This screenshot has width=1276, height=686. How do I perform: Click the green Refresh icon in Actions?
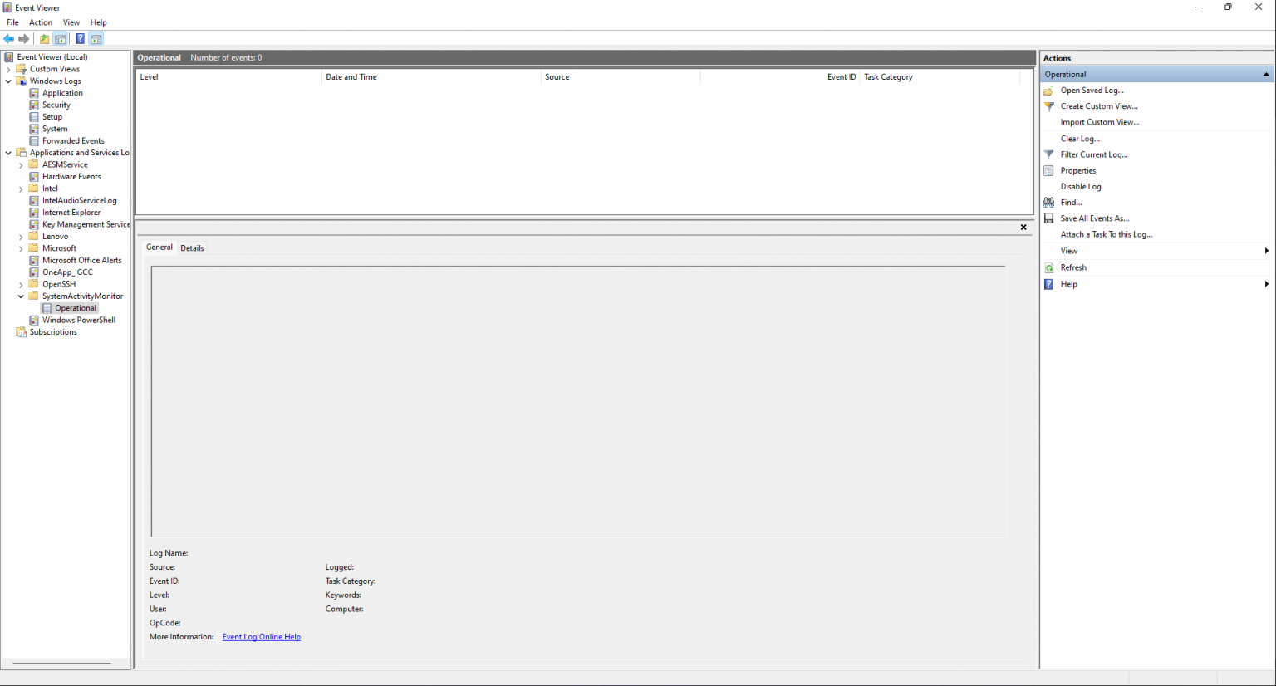pyautogui.click(x=1049, y=267)
